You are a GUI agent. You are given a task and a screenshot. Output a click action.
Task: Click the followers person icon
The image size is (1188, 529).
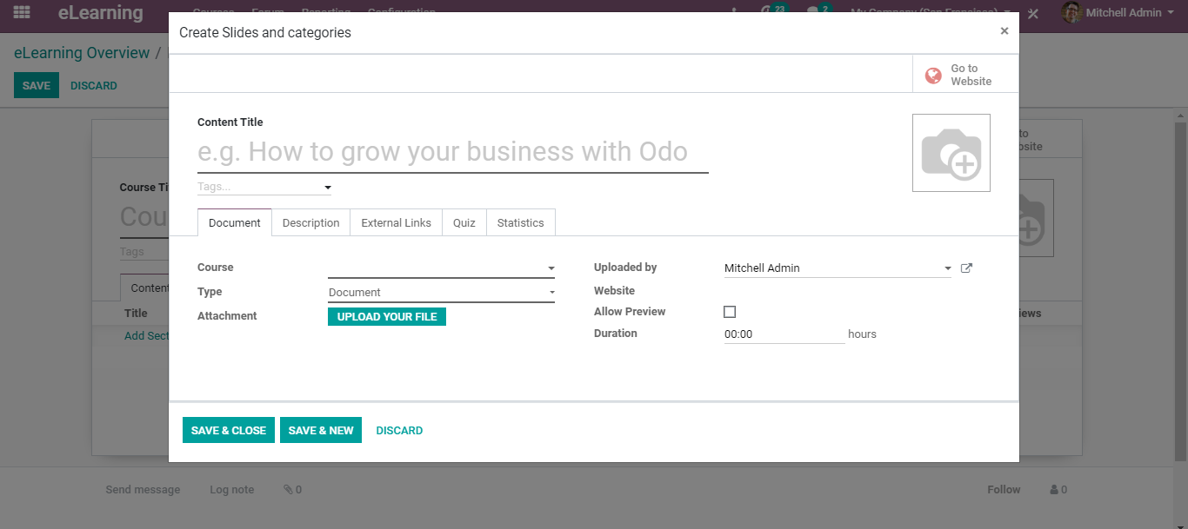1054,490
